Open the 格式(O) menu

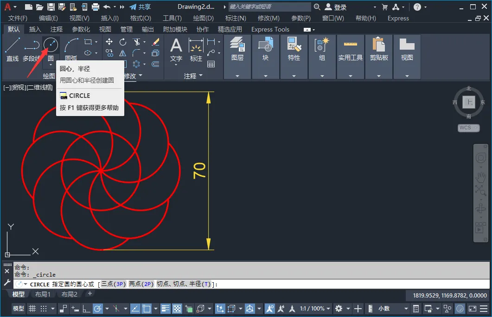point(141,18)
